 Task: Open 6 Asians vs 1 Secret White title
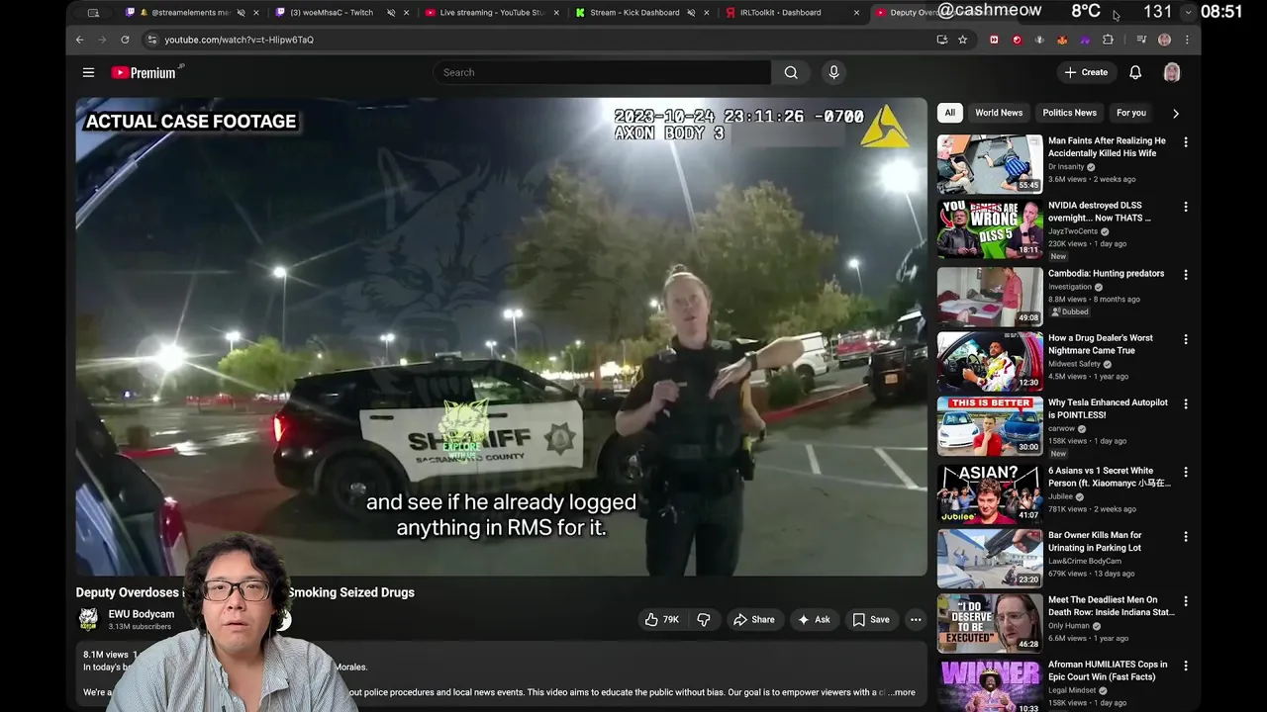pos(1109,478)
